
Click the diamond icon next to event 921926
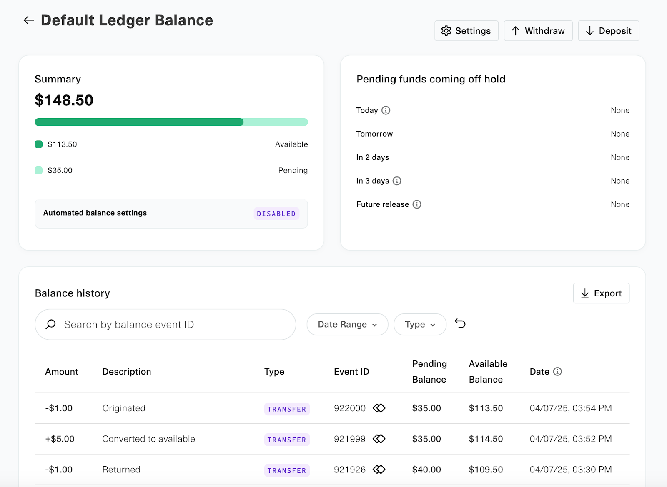point(379,470)
